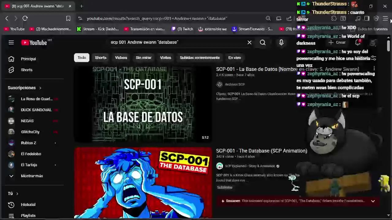Image resolution: width=392 pixels, height=220 pixels.
Task: Open the music note media control icon
Action: click(x=358, y=18)
